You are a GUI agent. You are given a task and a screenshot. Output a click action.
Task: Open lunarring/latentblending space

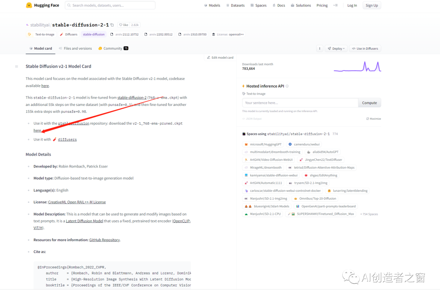pyautogui.click(x=348, y=191)
